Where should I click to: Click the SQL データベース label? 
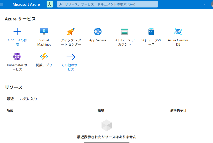click(x=151, y=42)
